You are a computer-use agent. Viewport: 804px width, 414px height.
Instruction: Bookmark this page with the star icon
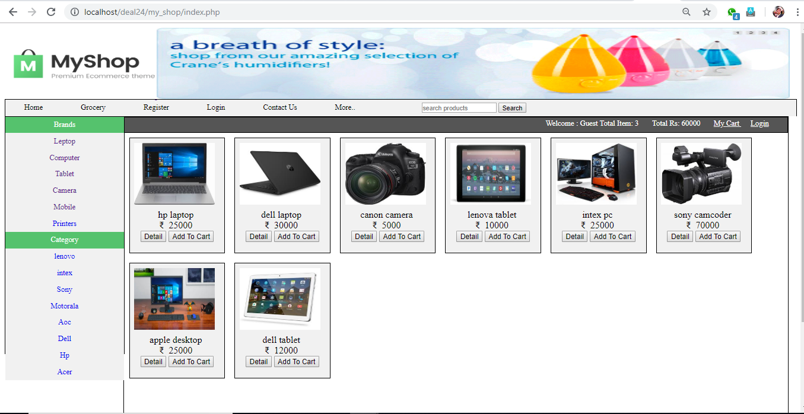pos(707,12)
